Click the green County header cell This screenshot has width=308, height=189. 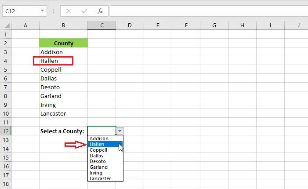coord(63,43)
